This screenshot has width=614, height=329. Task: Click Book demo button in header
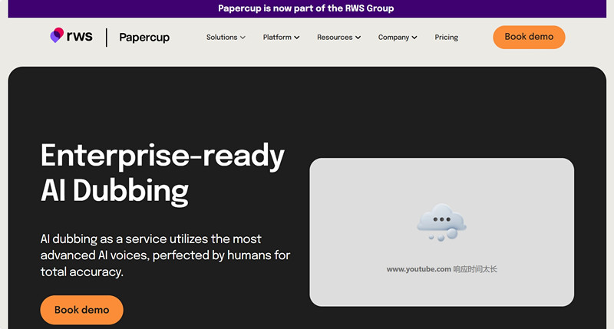pyautogui.click(x=529, y=37)
